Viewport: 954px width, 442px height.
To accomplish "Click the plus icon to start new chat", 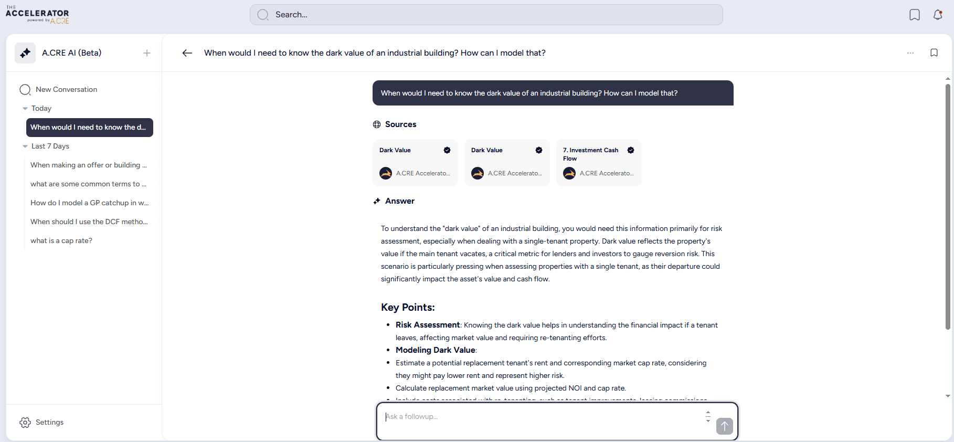I will [x=147, y=53].
